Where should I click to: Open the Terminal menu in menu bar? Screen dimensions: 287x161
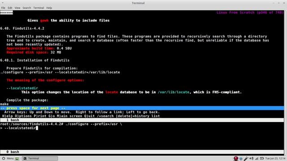click(39, 8)
